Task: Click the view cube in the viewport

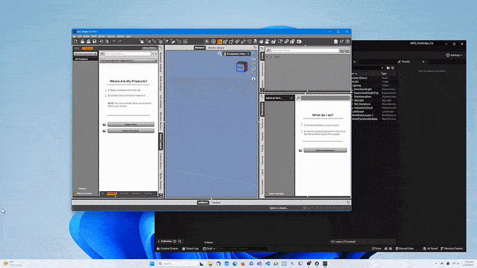Action: (x=241, y=67)
